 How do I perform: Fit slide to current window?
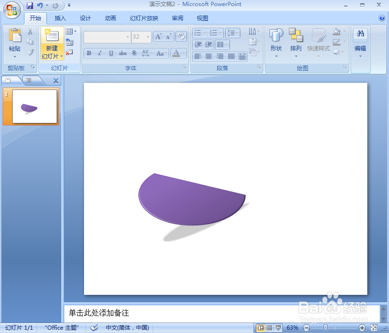[x=373, y=328]
